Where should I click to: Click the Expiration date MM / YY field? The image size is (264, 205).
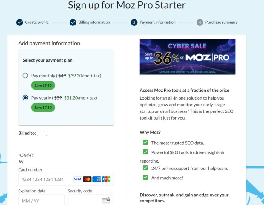coord(41,201)
